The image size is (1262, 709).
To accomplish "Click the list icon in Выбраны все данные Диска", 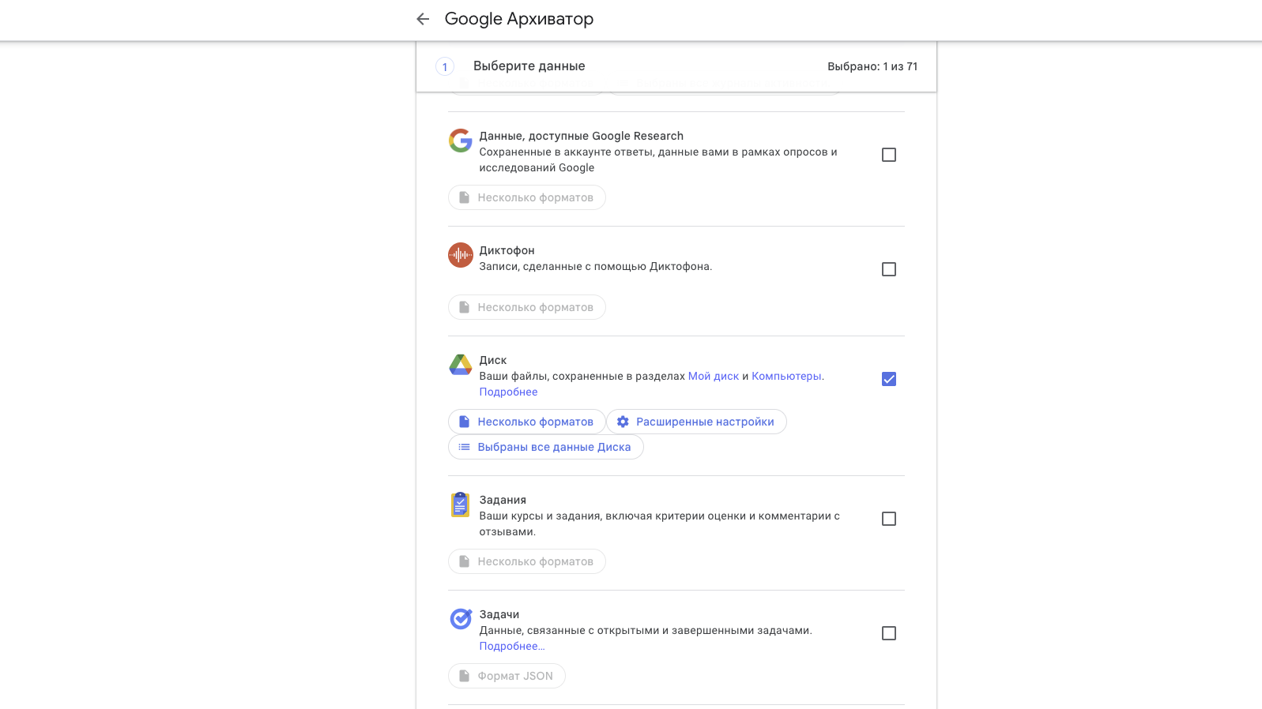I will tap(465, 447).
